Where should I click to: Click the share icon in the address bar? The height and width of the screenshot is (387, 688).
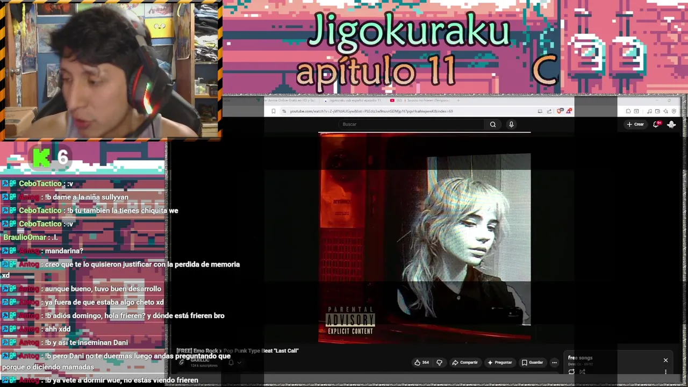(549, 111)
